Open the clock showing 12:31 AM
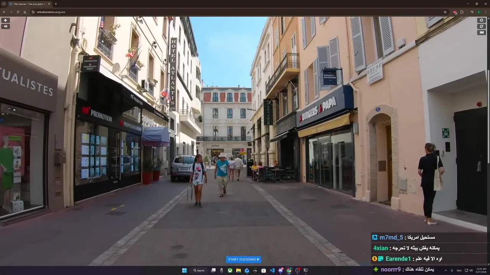 click(x=481, y=270)
